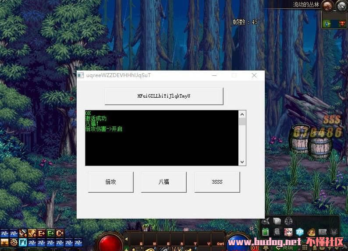
Task: Click the C+ buff icon
Action: coord(60,233)
